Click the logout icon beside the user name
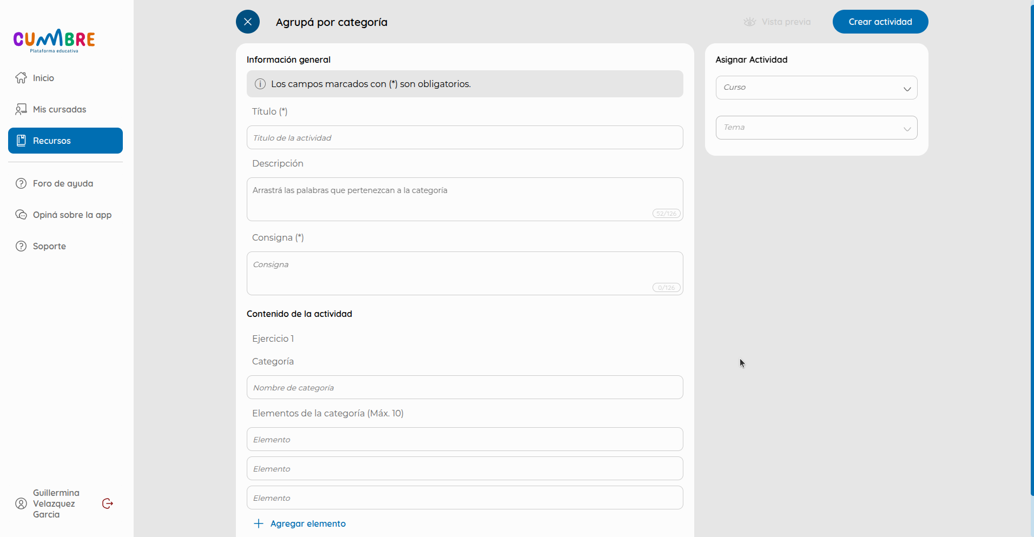 click(108, 503)
